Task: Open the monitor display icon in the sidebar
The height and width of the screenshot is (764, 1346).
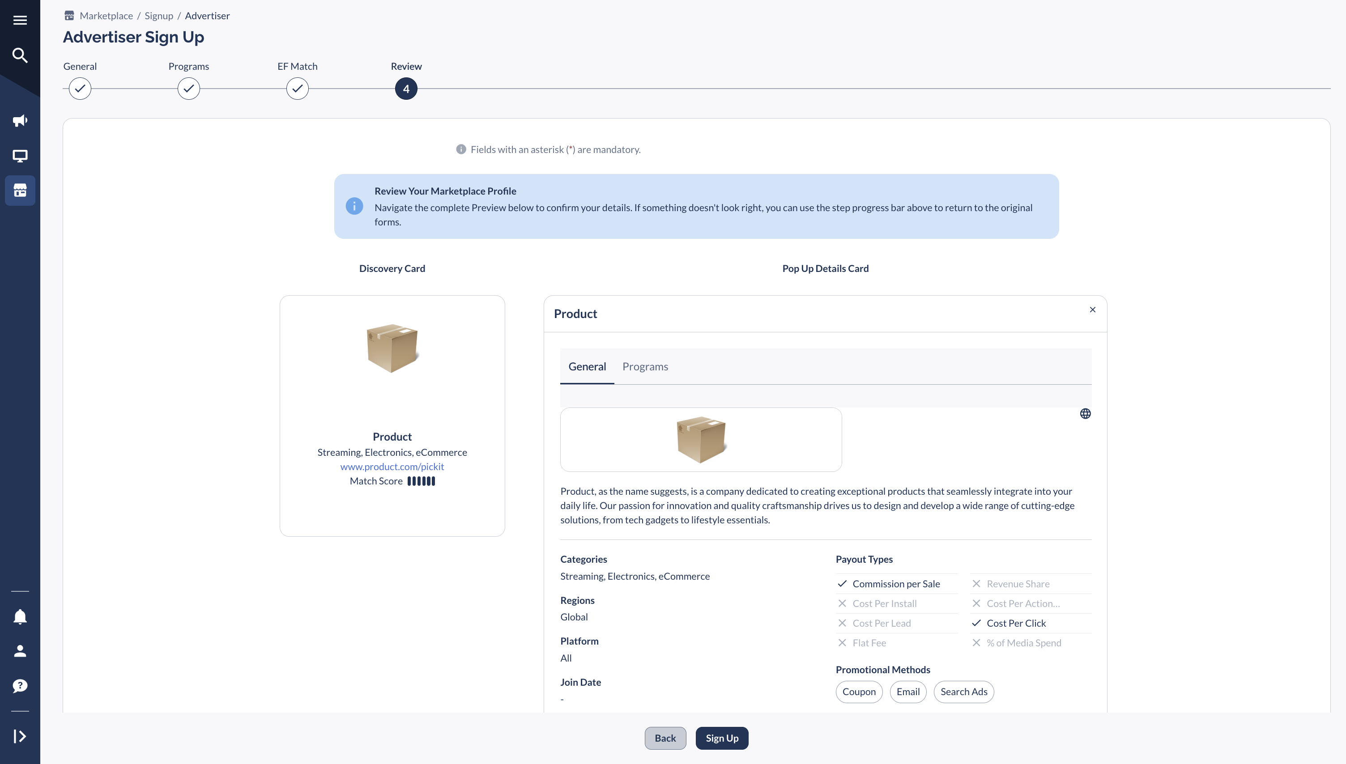Action: [x=20, y=156]
